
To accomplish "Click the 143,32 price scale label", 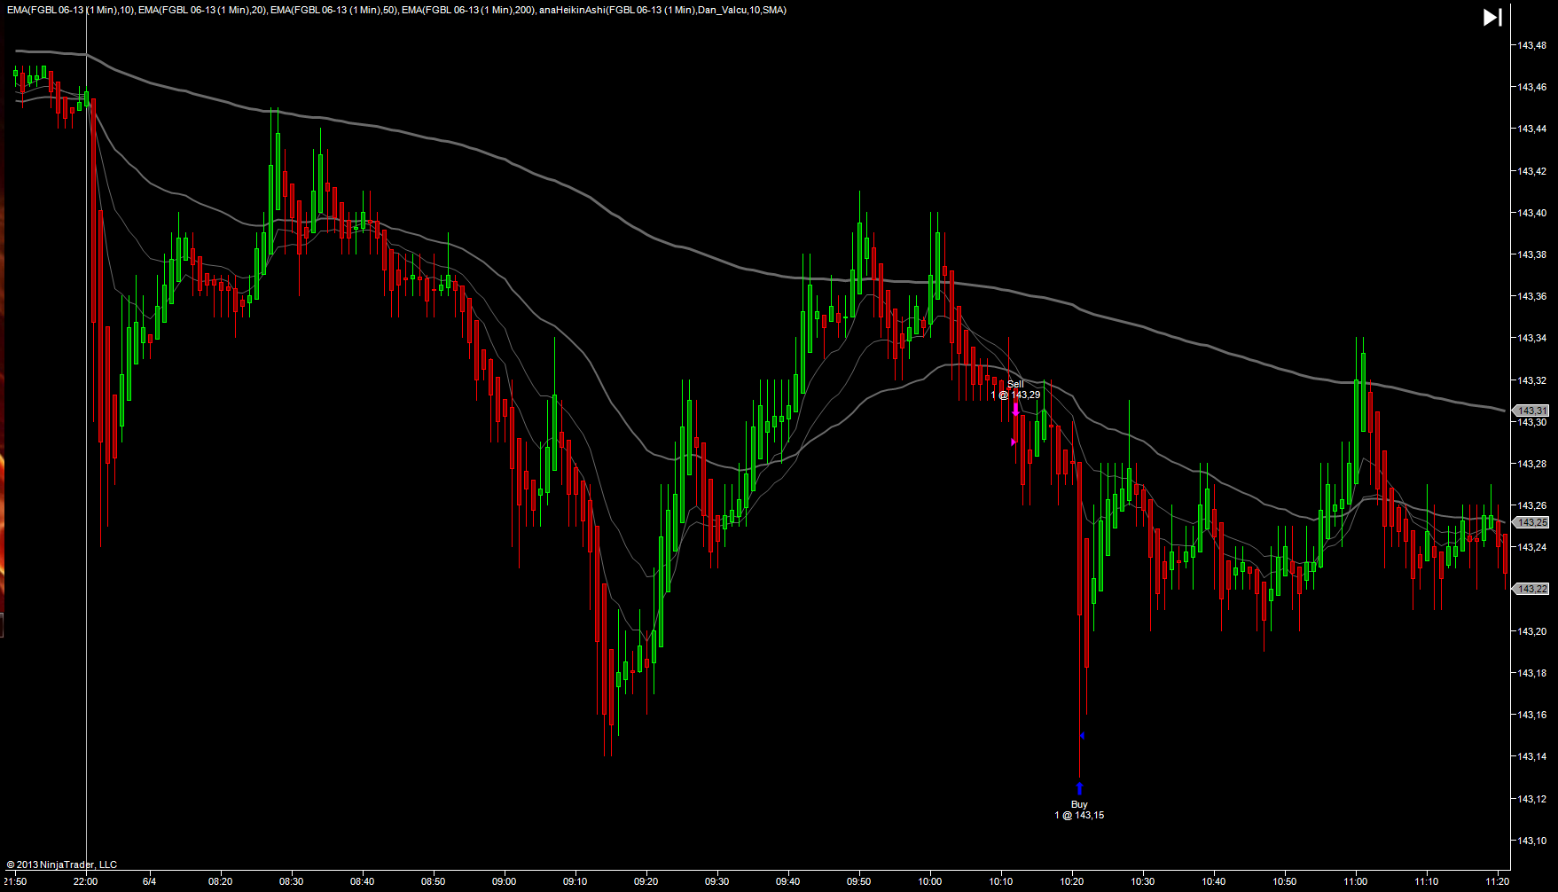I will 1532,380.
